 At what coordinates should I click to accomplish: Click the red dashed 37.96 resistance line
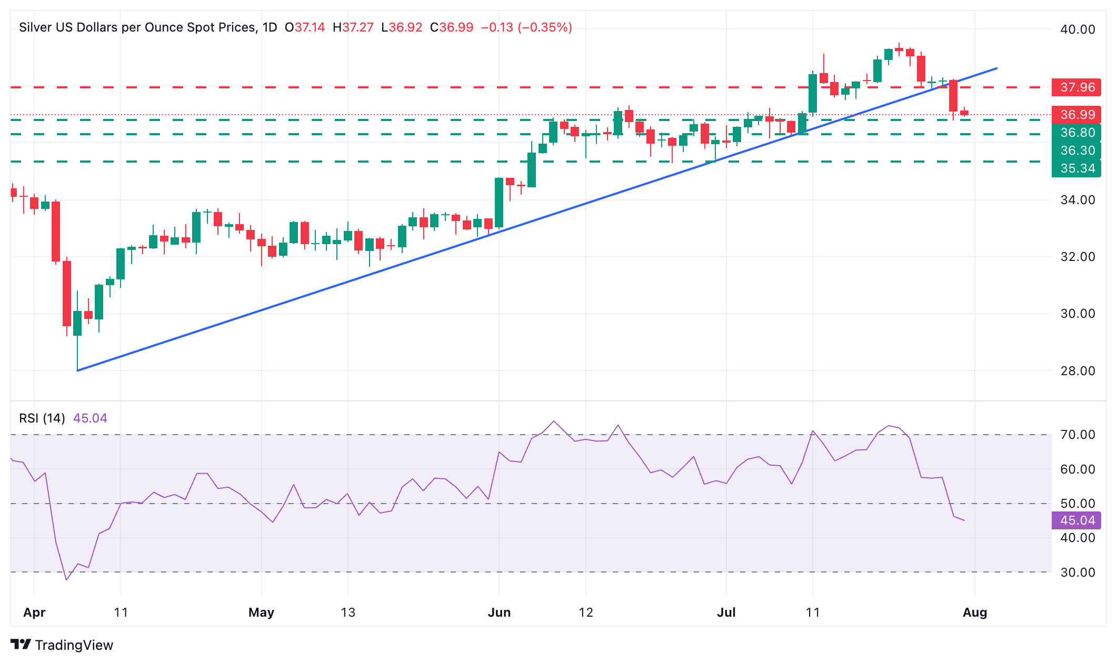tap(526, 87)
